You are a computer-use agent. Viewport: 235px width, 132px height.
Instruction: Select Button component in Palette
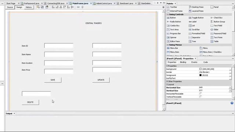pyautogui.click(x=171, y=18)
